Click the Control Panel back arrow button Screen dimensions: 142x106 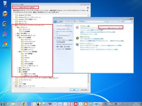point(55,21)
